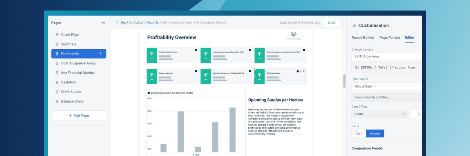Select Accrual basis
Screen dimensions: 470x156
(x=375, y=133)
